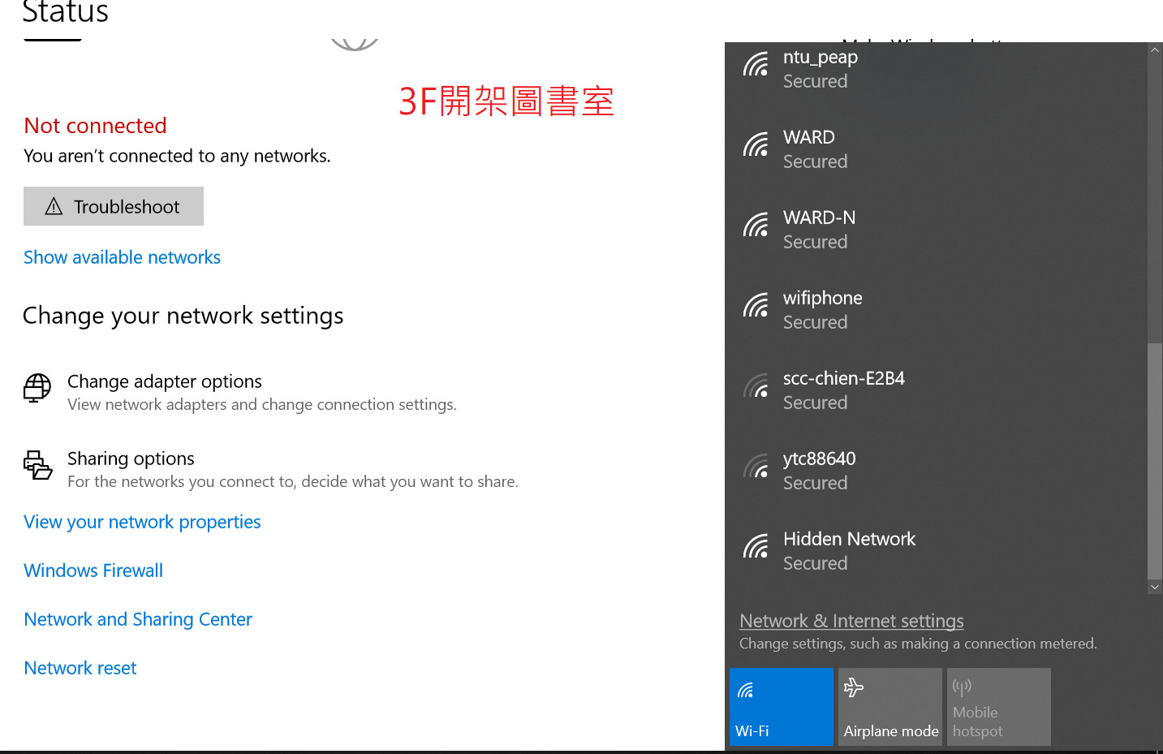Click the ytc88640 weak signal icon
This screenshot has height=754, width=1163.
pyautogui.click(x=756, y=467)
